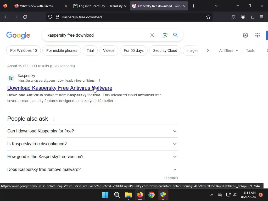Viewport: 268px width, 201px height.
Task: Open the All filters dropdown
Action: click(228, 51)
